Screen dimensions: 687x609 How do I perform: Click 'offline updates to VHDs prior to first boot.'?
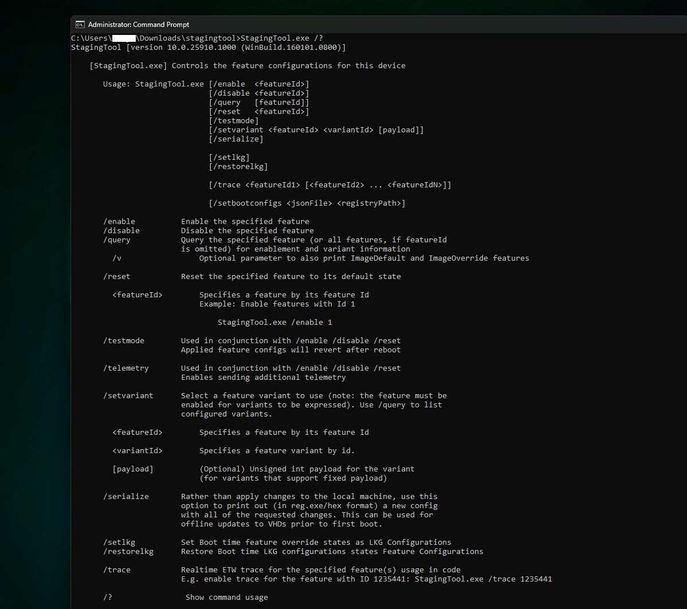282,524
